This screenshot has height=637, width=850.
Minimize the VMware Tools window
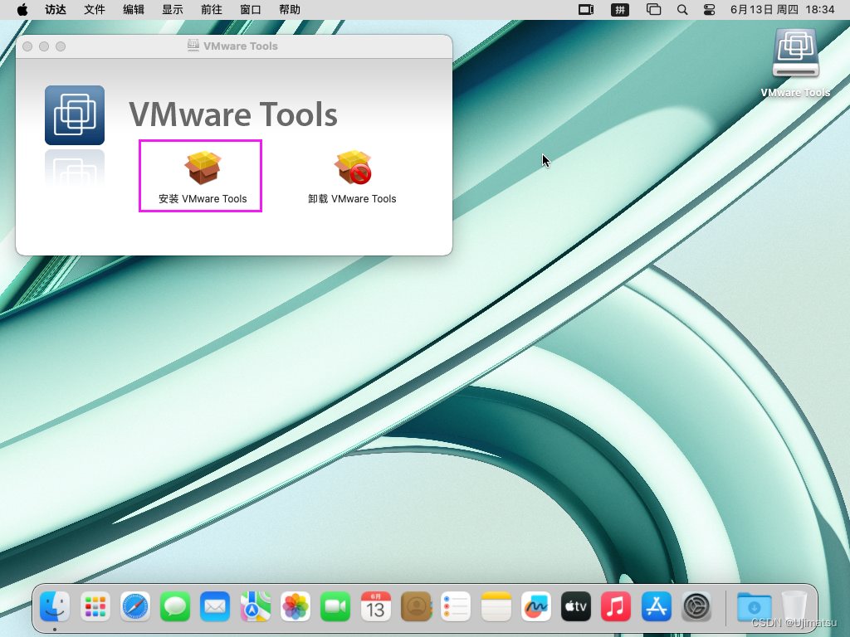click(x=44, y=46)
